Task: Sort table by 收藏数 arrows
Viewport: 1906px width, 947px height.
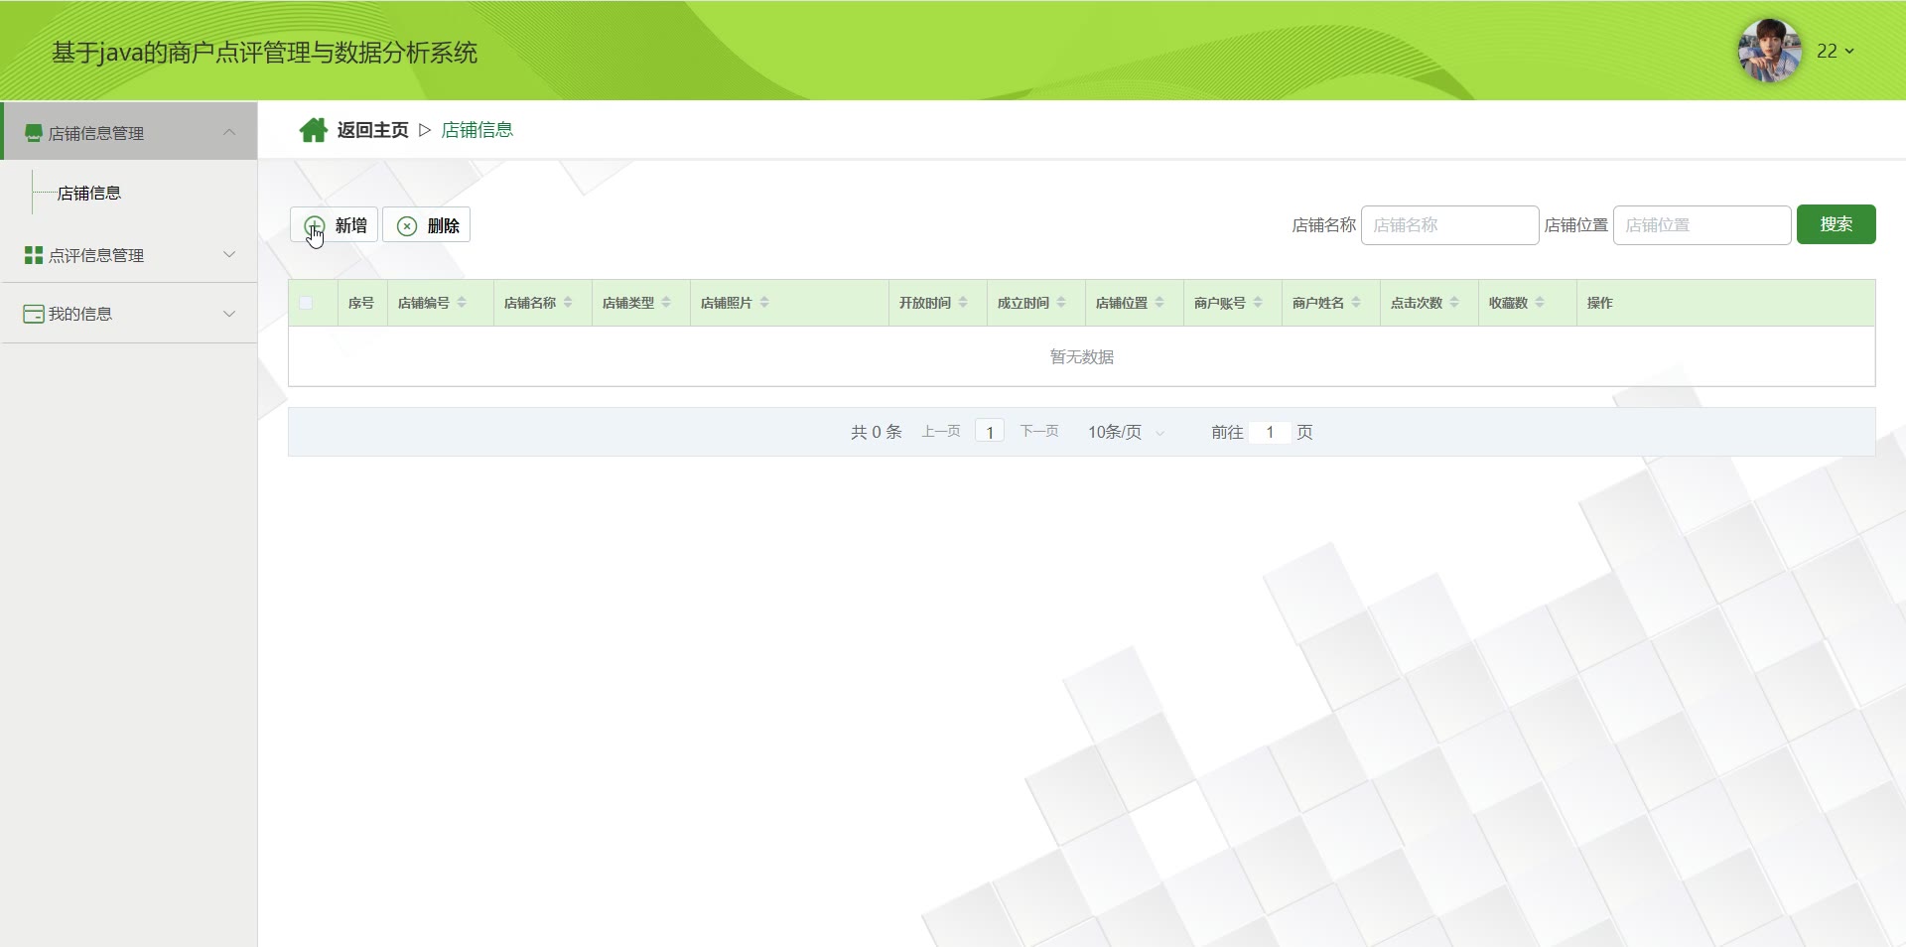Action: (x=1540, y=303)
